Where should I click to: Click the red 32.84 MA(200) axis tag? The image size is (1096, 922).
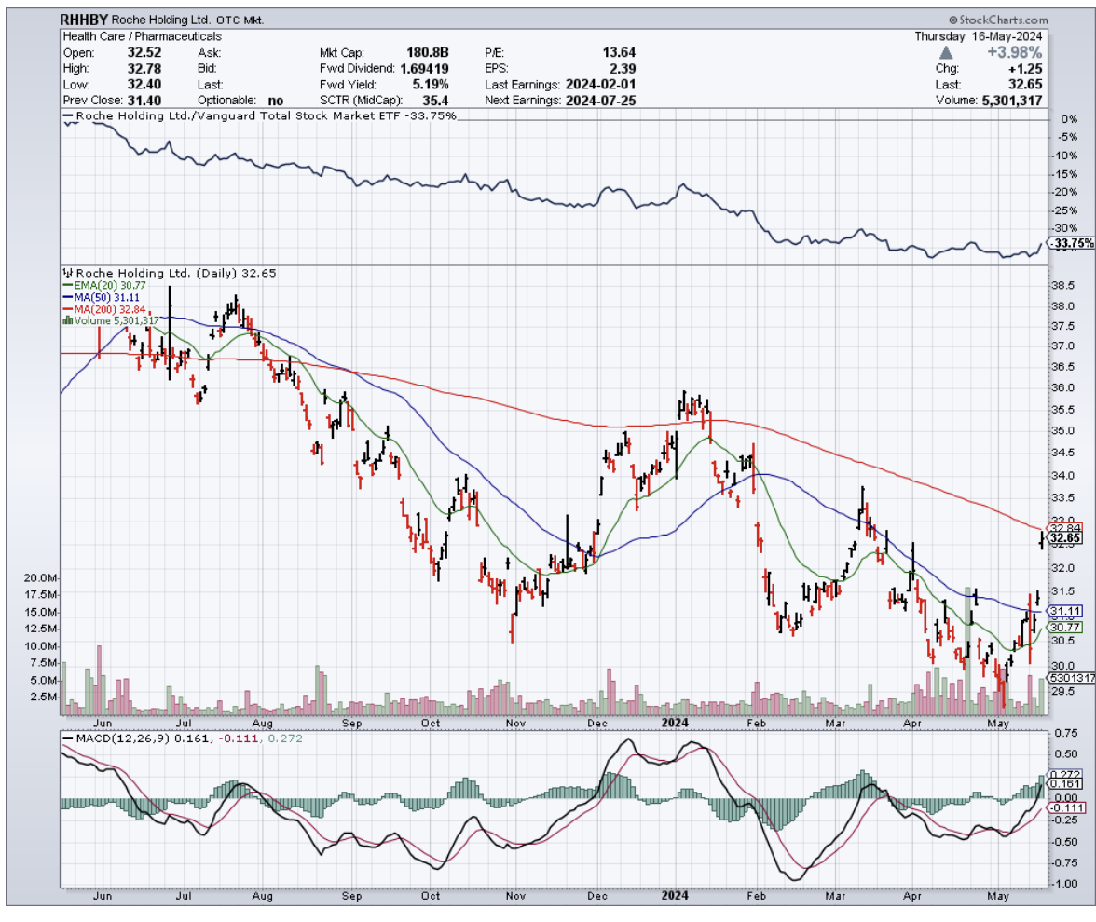click(x=1062, y=528)
